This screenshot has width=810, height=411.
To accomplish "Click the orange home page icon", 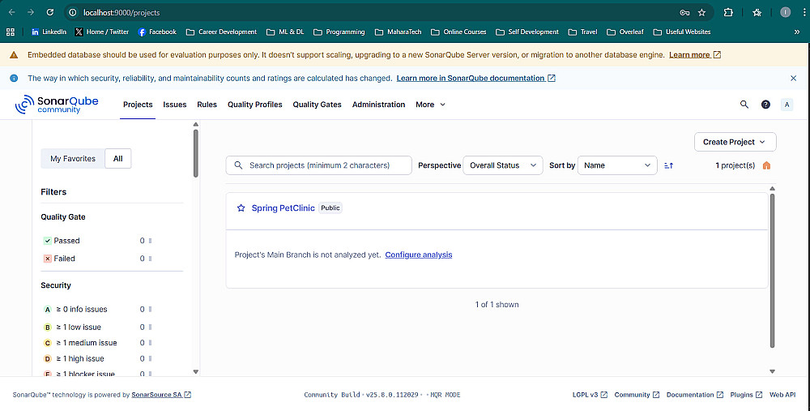I will tap(766, 165).
